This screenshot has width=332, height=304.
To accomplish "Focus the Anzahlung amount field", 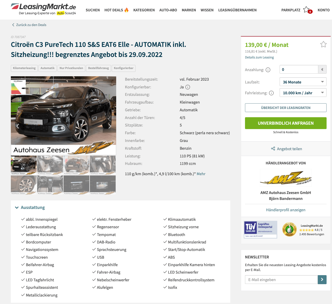I will point(299,70).
